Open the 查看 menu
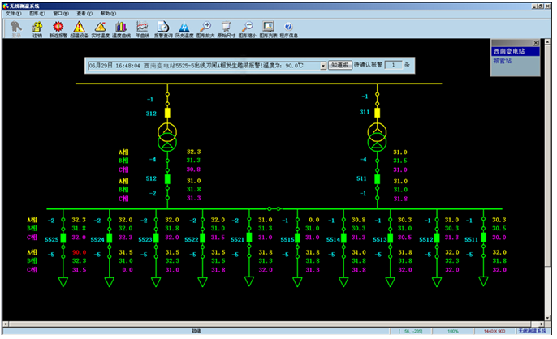Screen dimensions: 557x339 (84, 14)
